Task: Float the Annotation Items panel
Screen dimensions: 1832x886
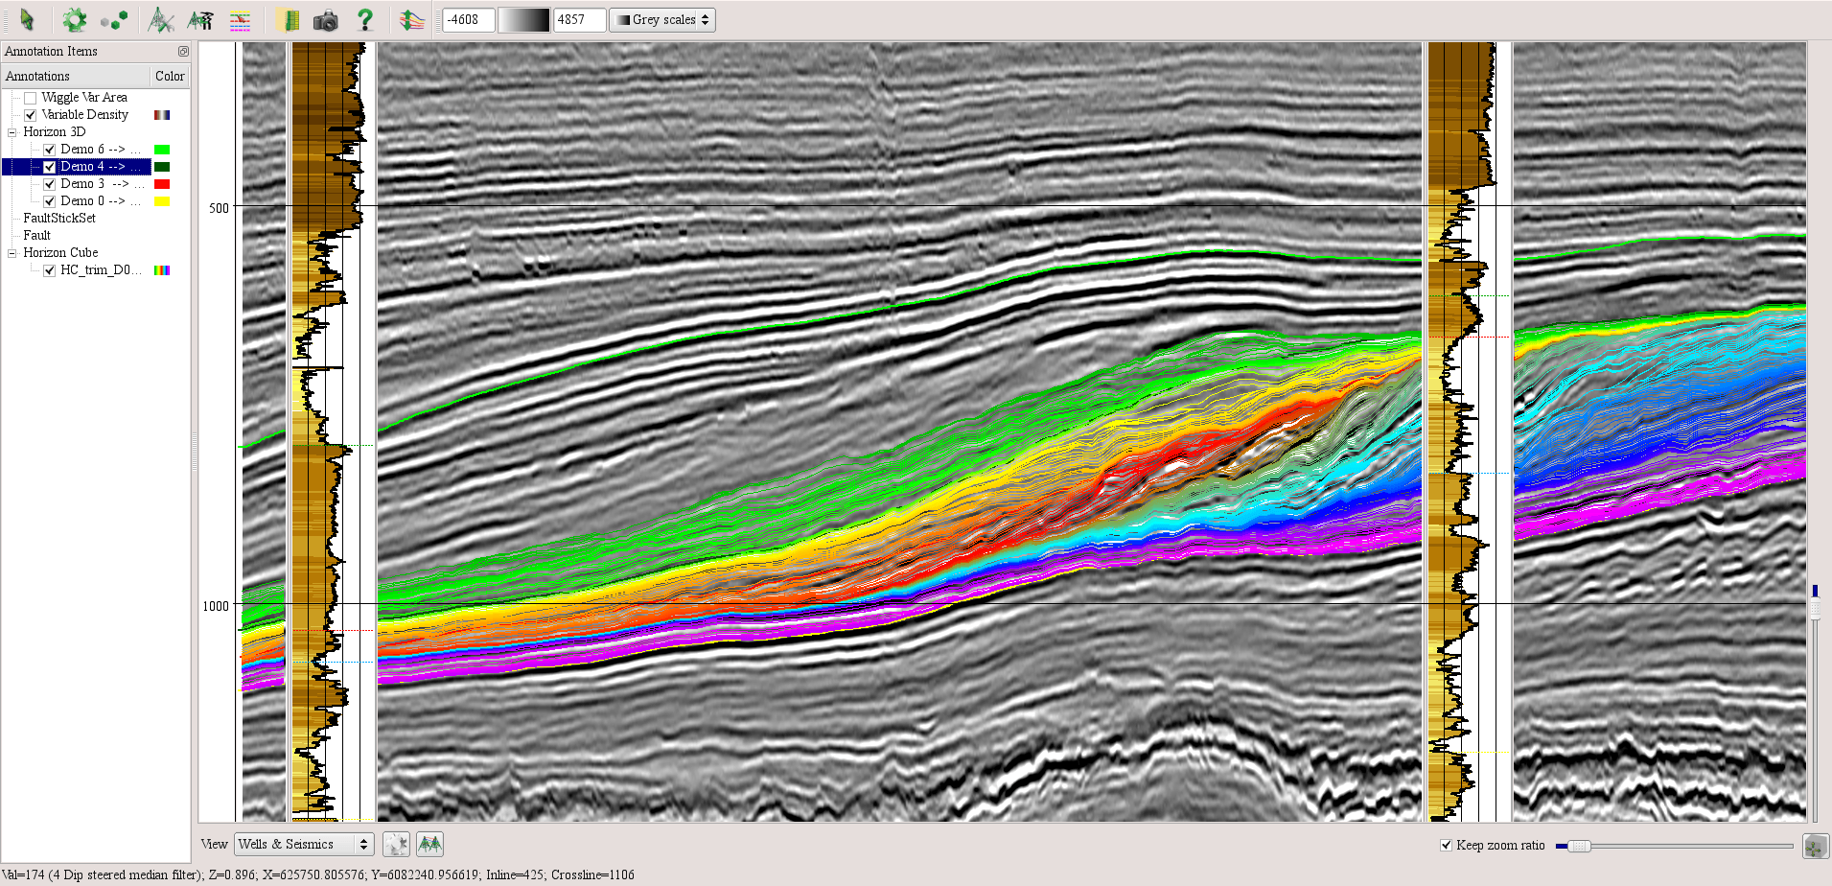Action: [183, 52]
